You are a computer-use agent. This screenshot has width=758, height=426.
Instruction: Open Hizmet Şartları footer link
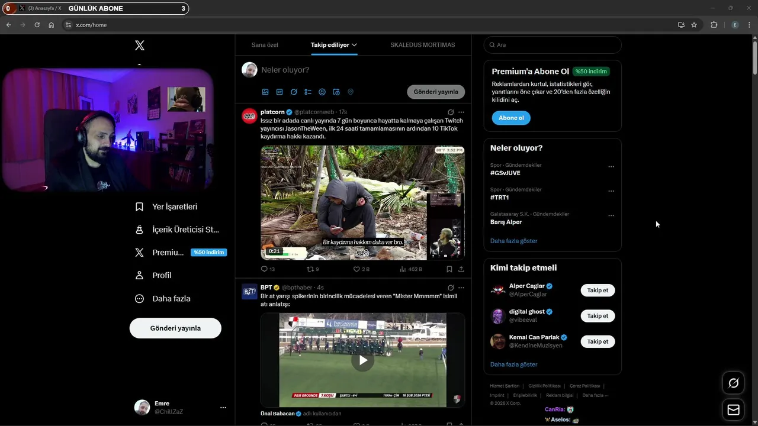(x=505, y=386)
